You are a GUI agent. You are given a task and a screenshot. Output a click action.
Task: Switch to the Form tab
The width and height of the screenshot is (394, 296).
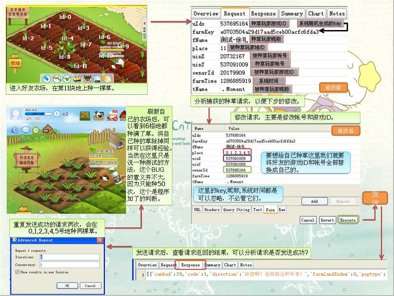(270, 210)
